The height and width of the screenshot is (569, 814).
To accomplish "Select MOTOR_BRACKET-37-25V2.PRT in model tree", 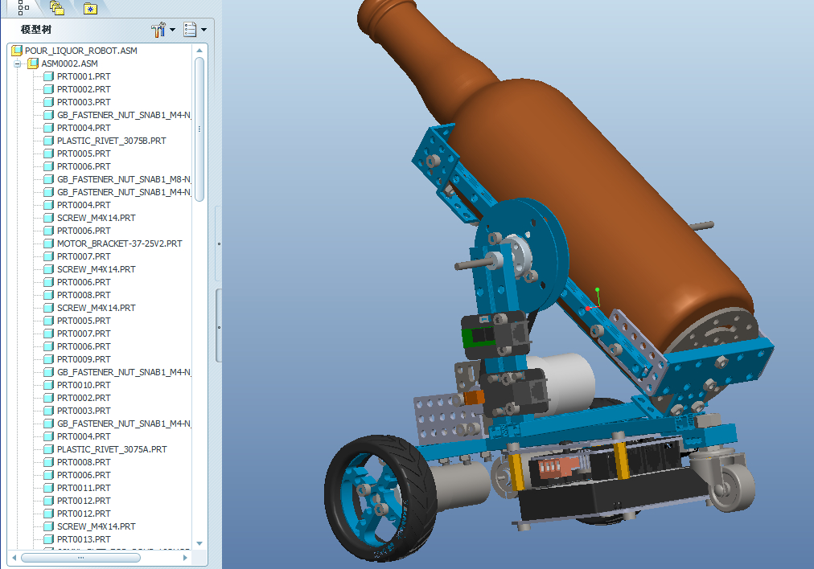I will [x=119, y=244].
